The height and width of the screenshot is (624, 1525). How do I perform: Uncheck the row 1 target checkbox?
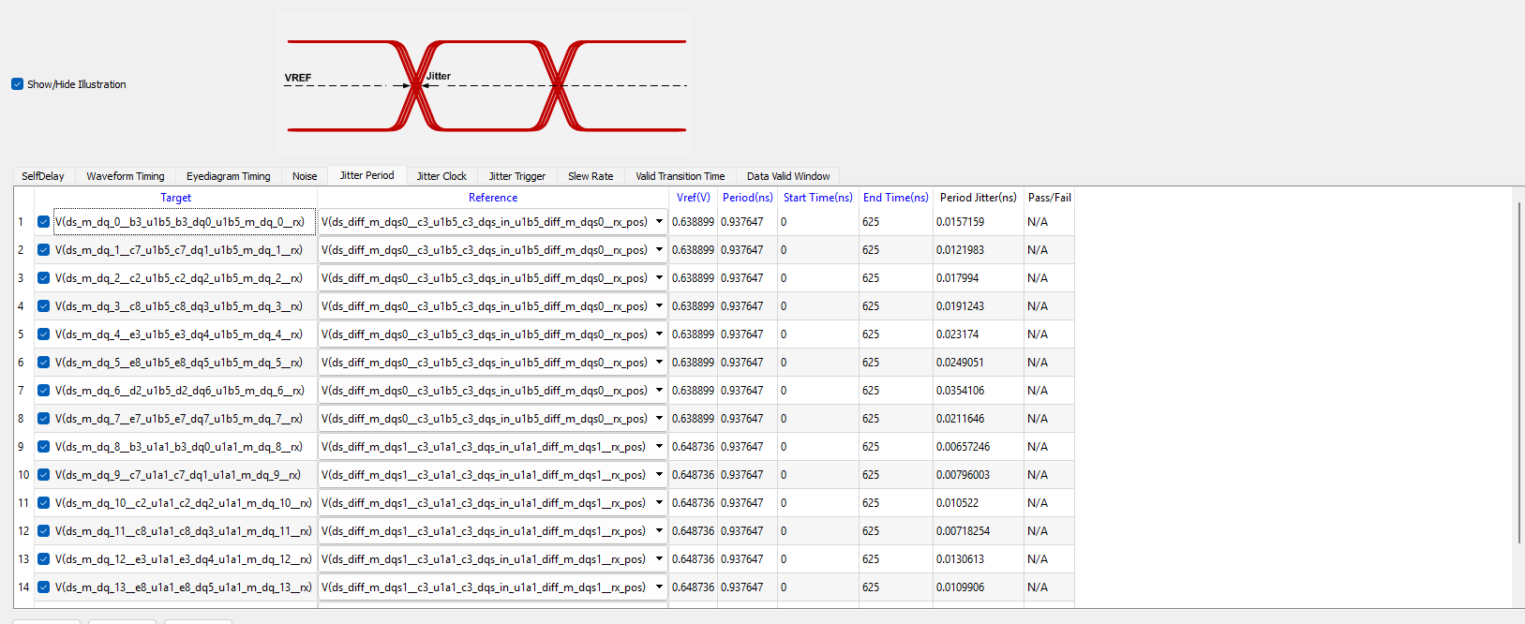tap(44, 222)
